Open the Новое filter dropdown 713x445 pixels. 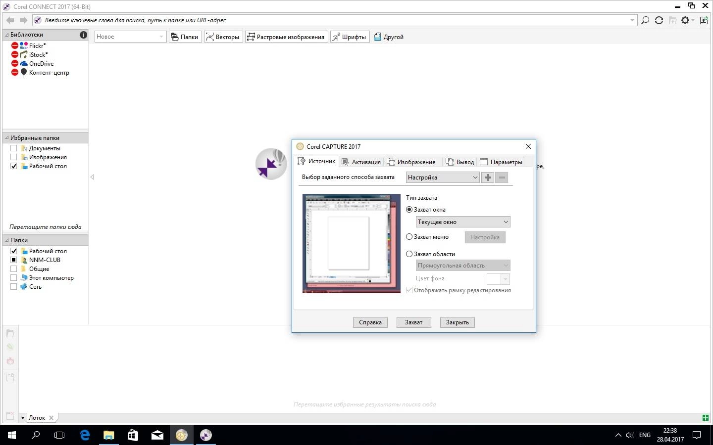130,37
